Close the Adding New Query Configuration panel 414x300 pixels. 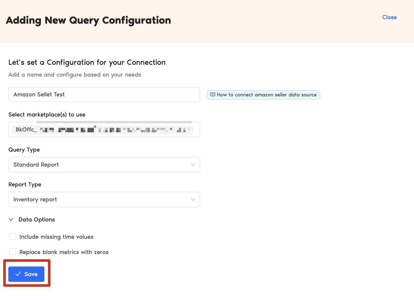click(x=389, y=17)
